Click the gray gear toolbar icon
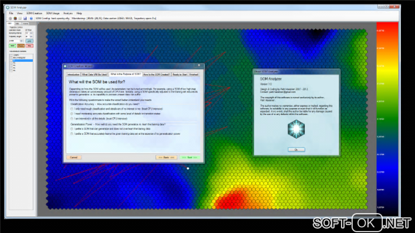The height and width of the screenshot is (233, 415). [10, 19]
